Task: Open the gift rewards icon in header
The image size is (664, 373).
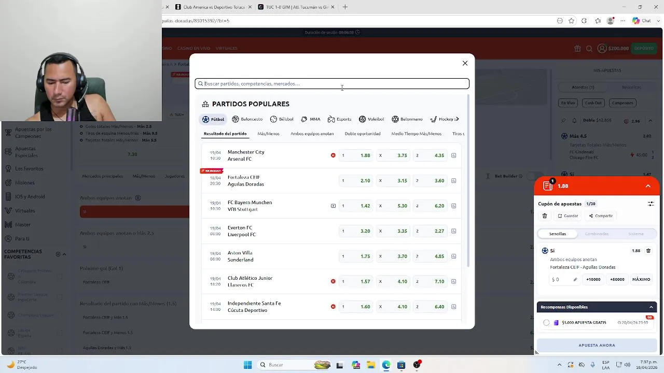Action: tap(577, 49)
